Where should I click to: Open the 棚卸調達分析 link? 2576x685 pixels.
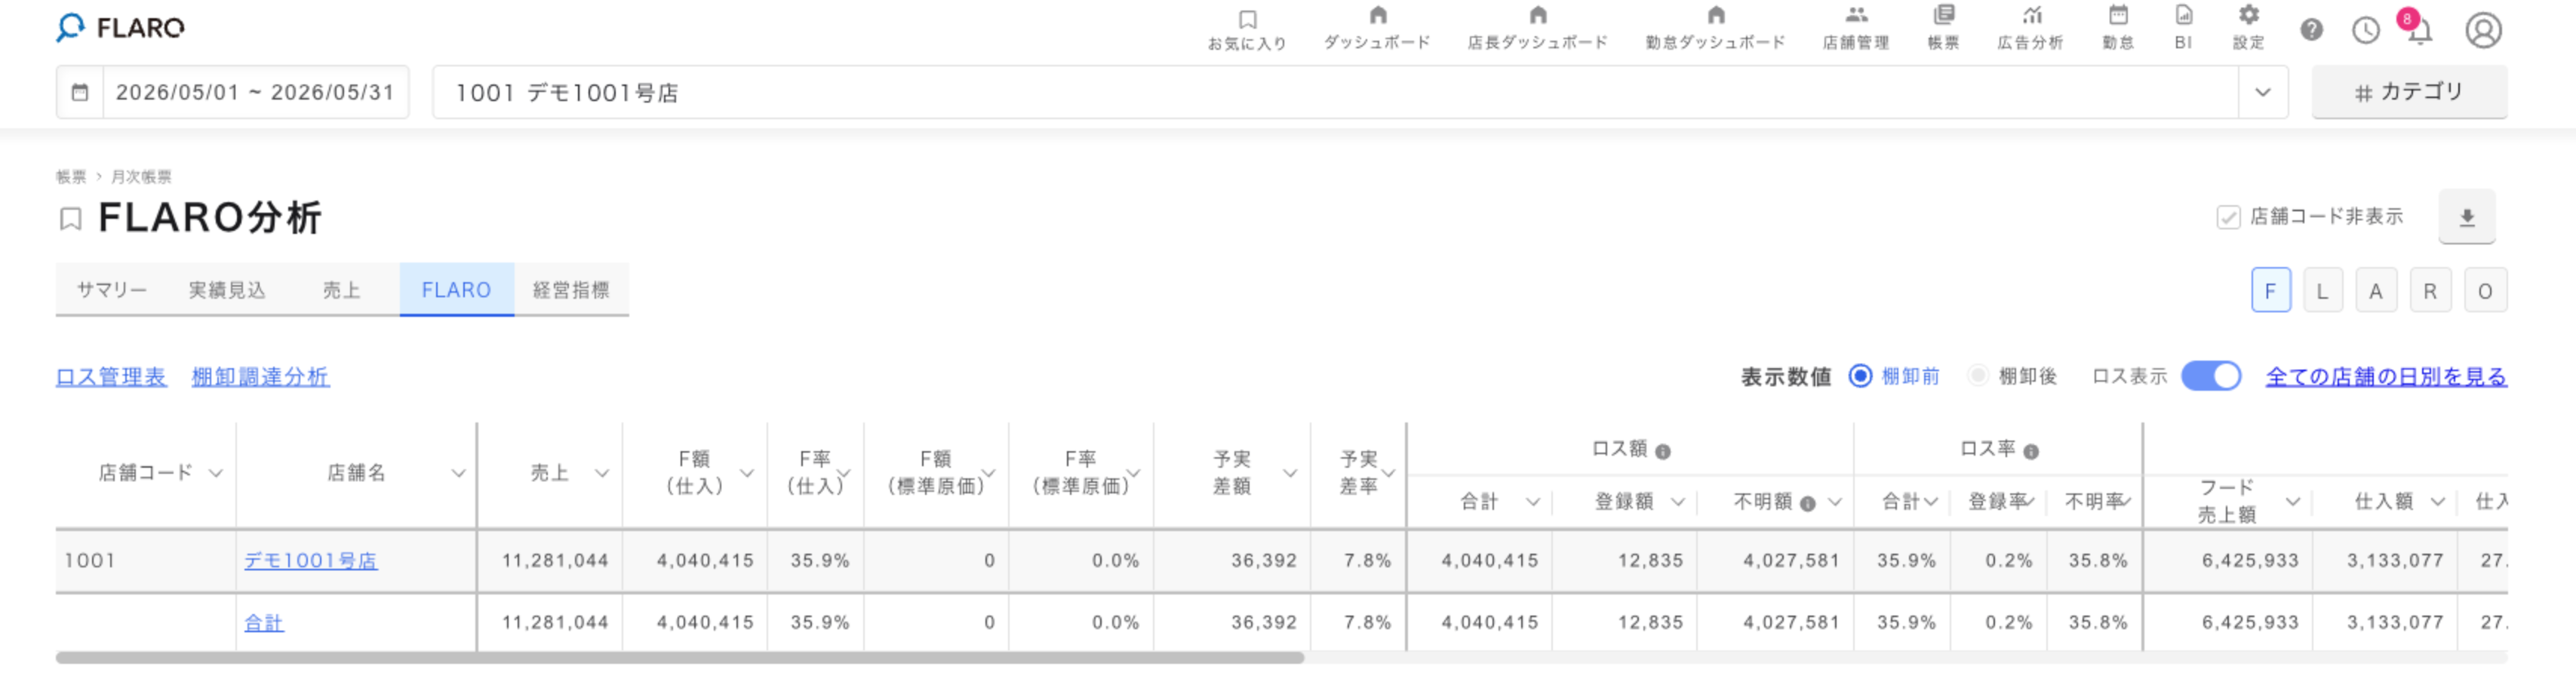260,377
